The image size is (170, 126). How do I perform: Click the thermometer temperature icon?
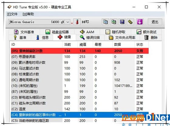click(77, 22)
